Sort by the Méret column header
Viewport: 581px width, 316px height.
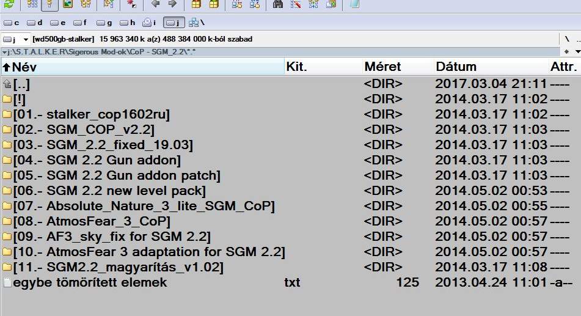pyautogui.click(x=398, y=67)
